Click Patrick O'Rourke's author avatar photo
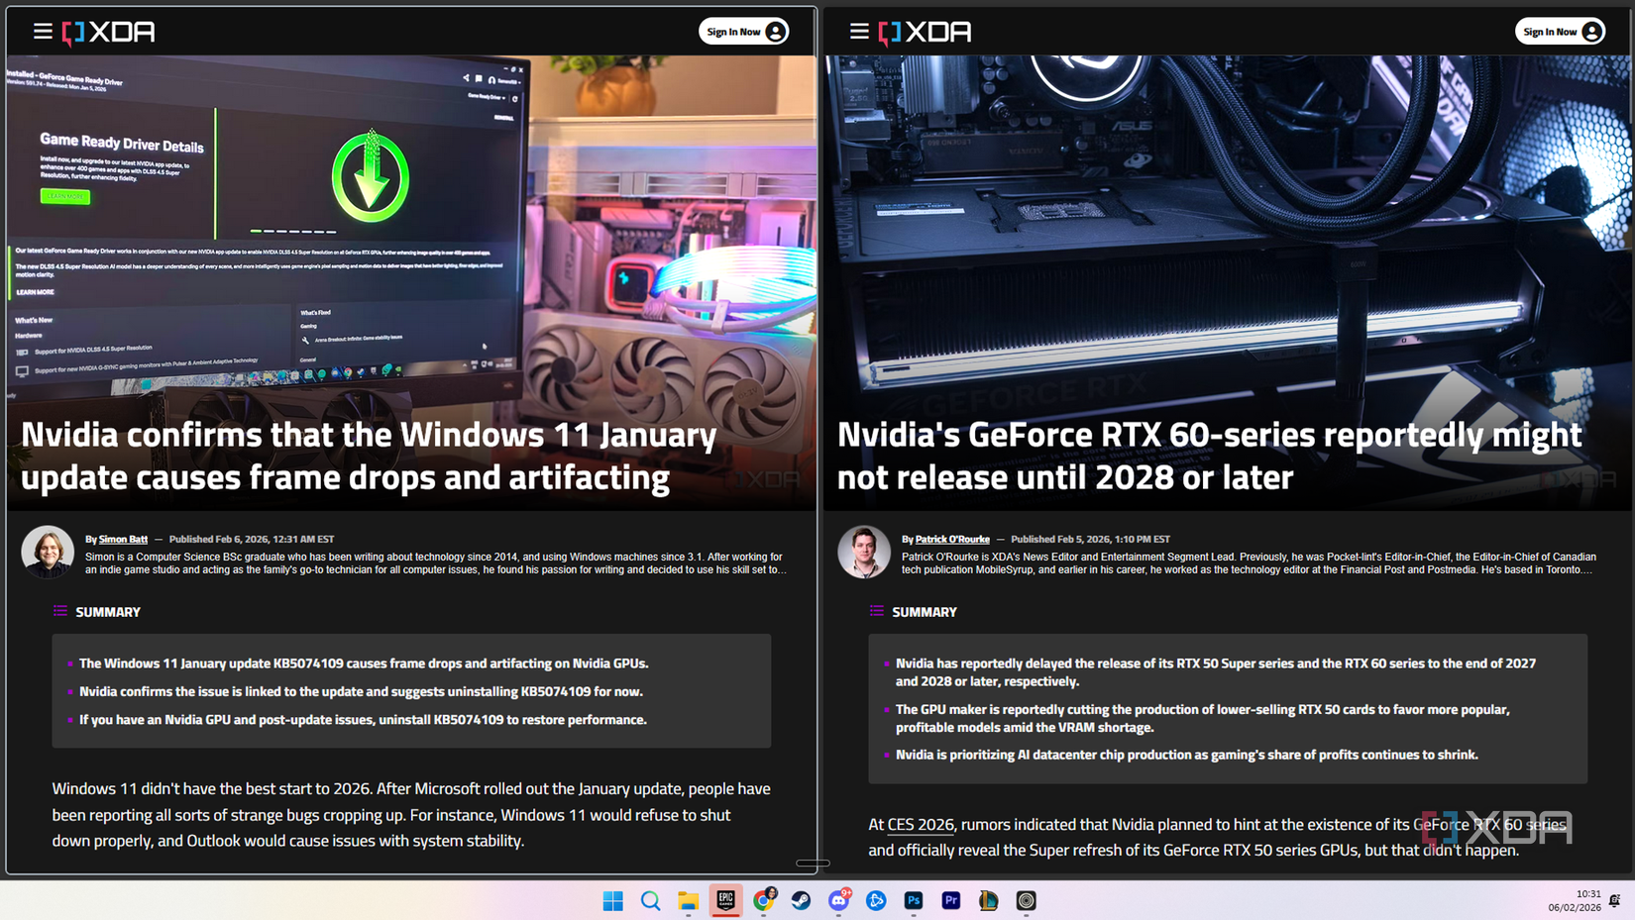 864,552
